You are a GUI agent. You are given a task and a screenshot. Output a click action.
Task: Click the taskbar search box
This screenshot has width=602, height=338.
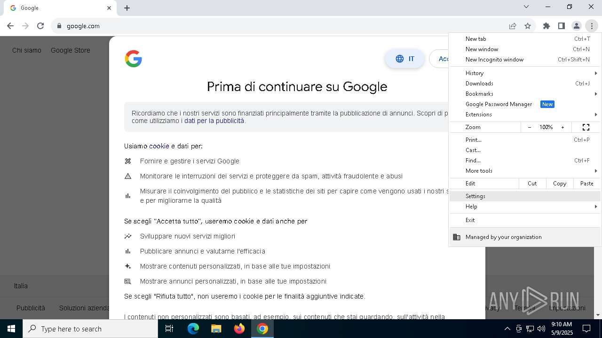90,329
